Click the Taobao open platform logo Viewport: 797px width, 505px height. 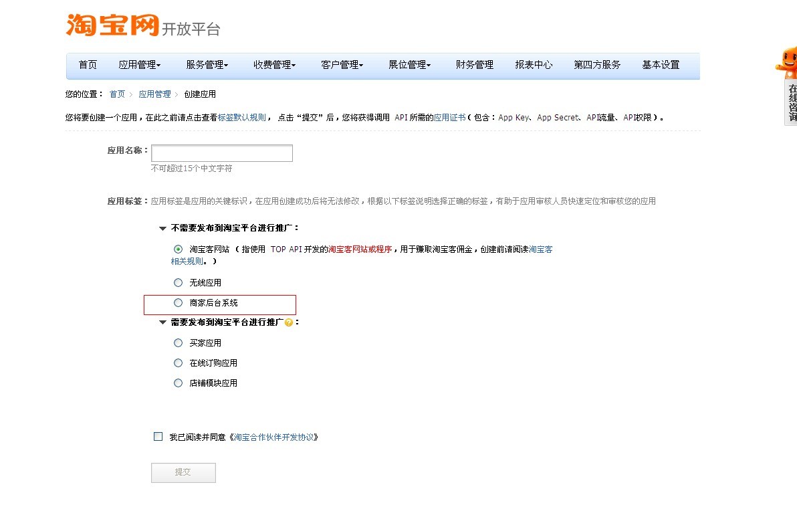pos(143,25)
